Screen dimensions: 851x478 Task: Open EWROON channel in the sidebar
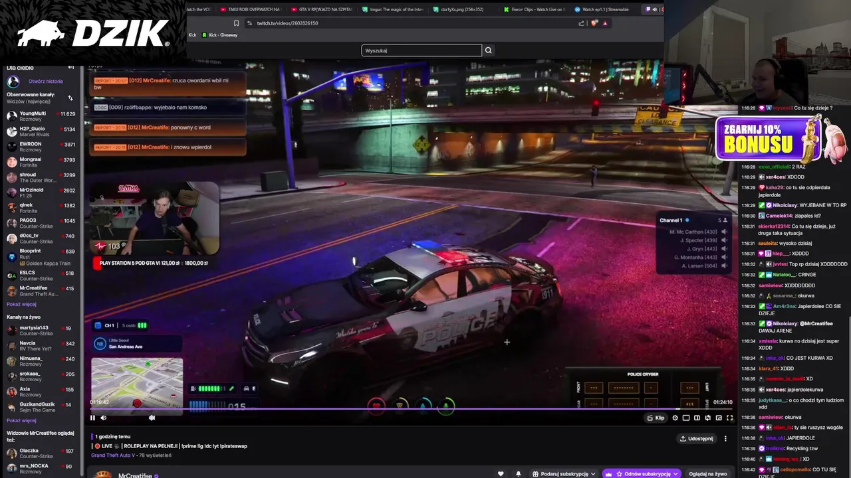point(41,147)
